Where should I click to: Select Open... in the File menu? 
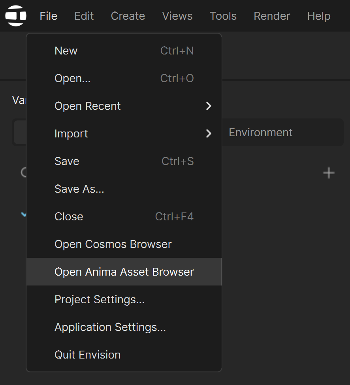pos(124,78)
